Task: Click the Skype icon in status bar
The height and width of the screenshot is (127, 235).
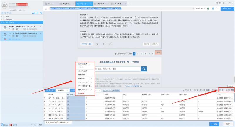Action: (2, 125)
